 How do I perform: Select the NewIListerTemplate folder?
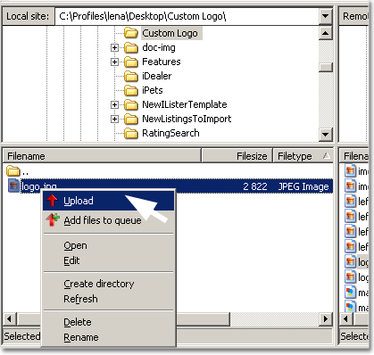(185, 104)
